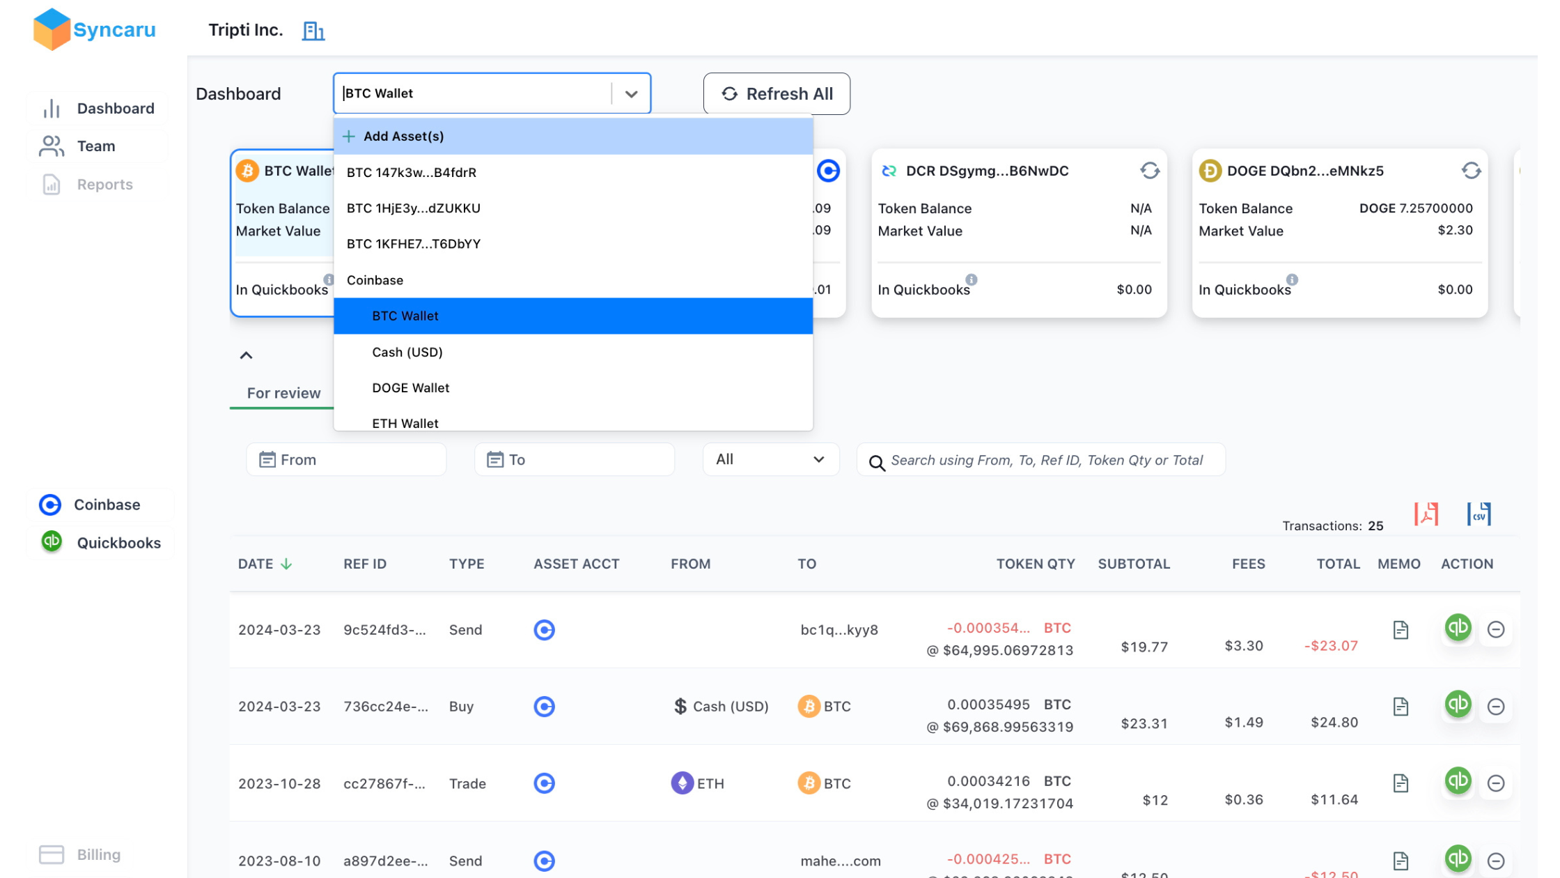Screen dimensions: 1560x878
Task: Export transactions as CSV
Action: pos(1479,514)
